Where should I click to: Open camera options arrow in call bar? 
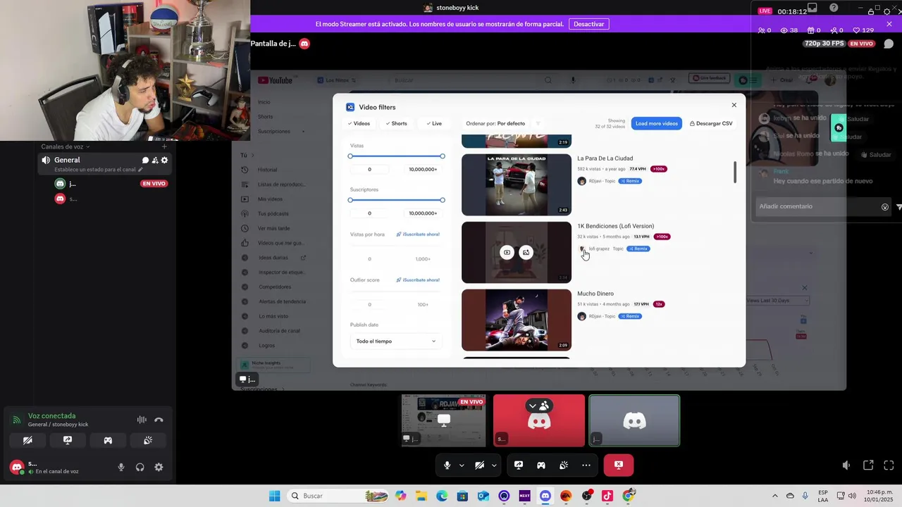tap(494, 465)
